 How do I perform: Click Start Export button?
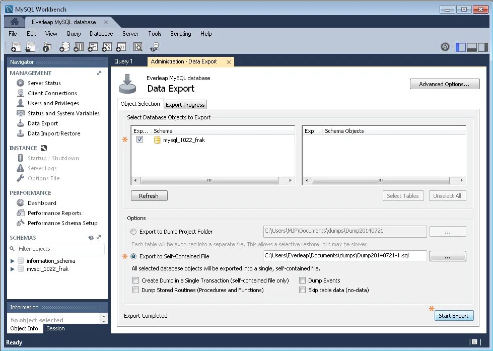coord(454,316)
